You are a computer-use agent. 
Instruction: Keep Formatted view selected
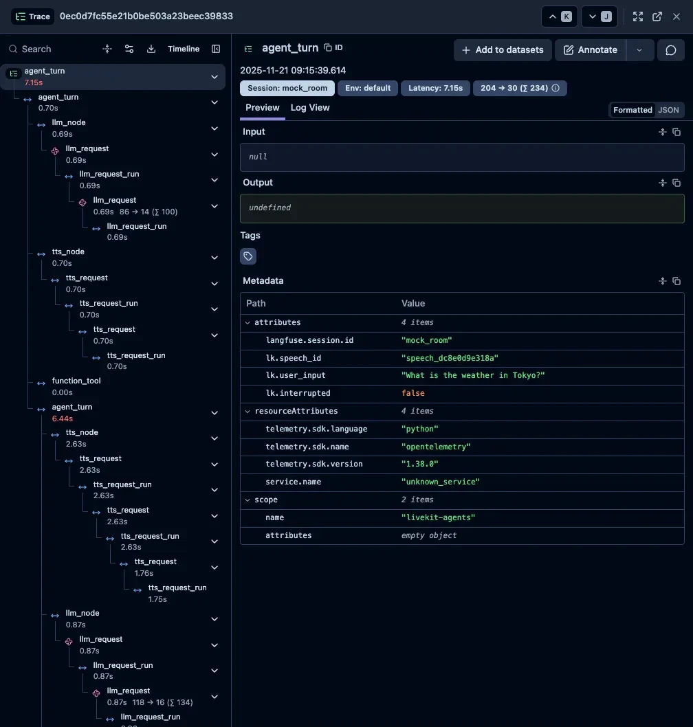pos(632,110)
